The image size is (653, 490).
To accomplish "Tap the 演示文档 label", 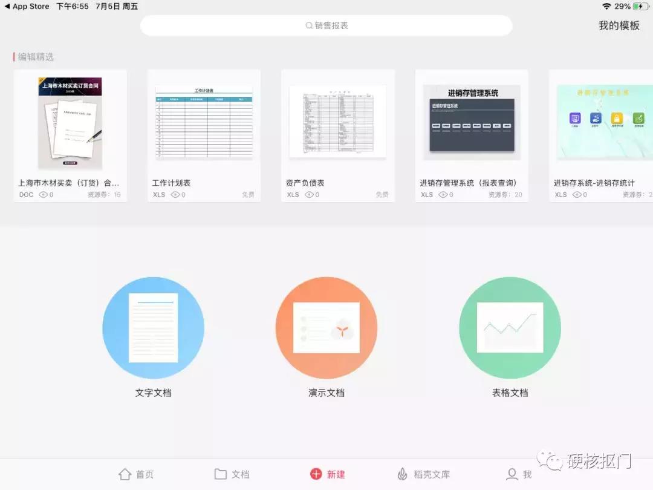I will [326, 393].
